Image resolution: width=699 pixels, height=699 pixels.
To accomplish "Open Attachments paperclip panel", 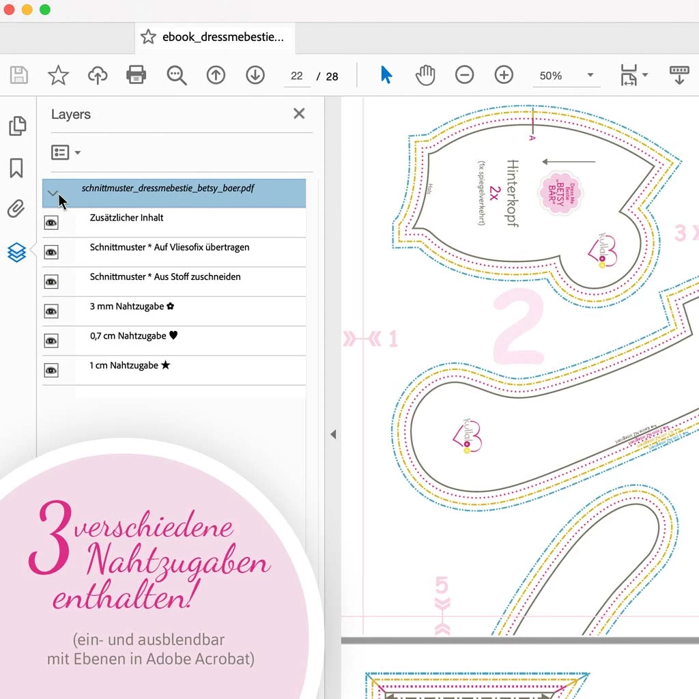I will (16, 210).
